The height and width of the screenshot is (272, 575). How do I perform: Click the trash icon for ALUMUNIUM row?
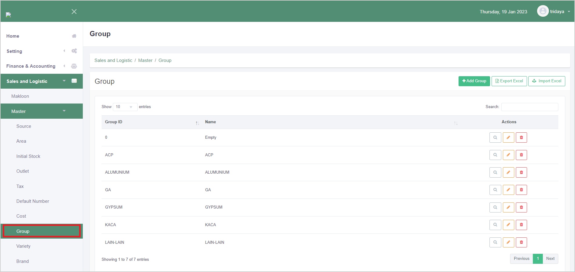point(521,172)
